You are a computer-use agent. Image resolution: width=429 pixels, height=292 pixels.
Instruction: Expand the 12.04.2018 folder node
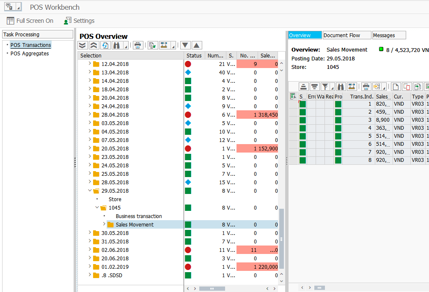89,64
